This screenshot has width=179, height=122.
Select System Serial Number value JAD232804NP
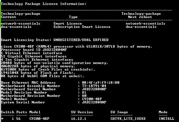(94, 102)
